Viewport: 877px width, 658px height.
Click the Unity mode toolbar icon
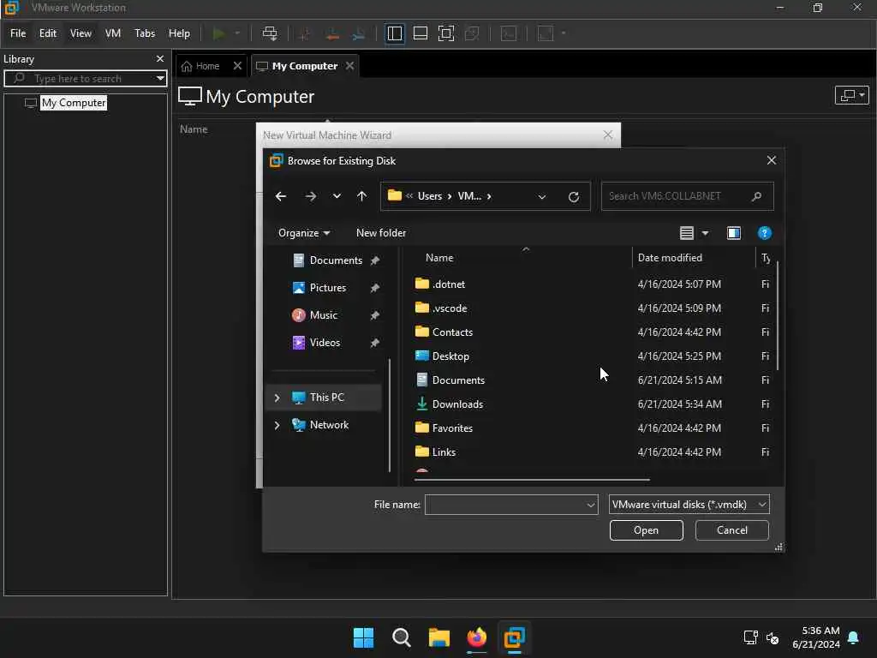472,33
